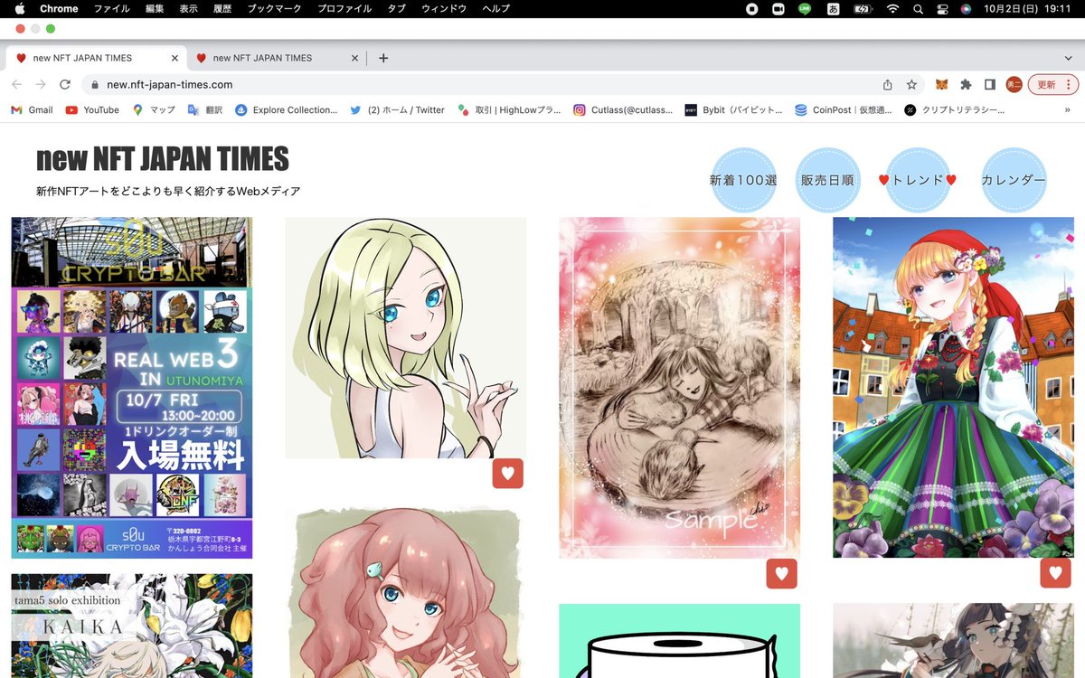The width and height of the screenshot is (1085, 678).
Task: Open the Gmail bookmark
Action: pyautogui.click(x=32, y=109)
